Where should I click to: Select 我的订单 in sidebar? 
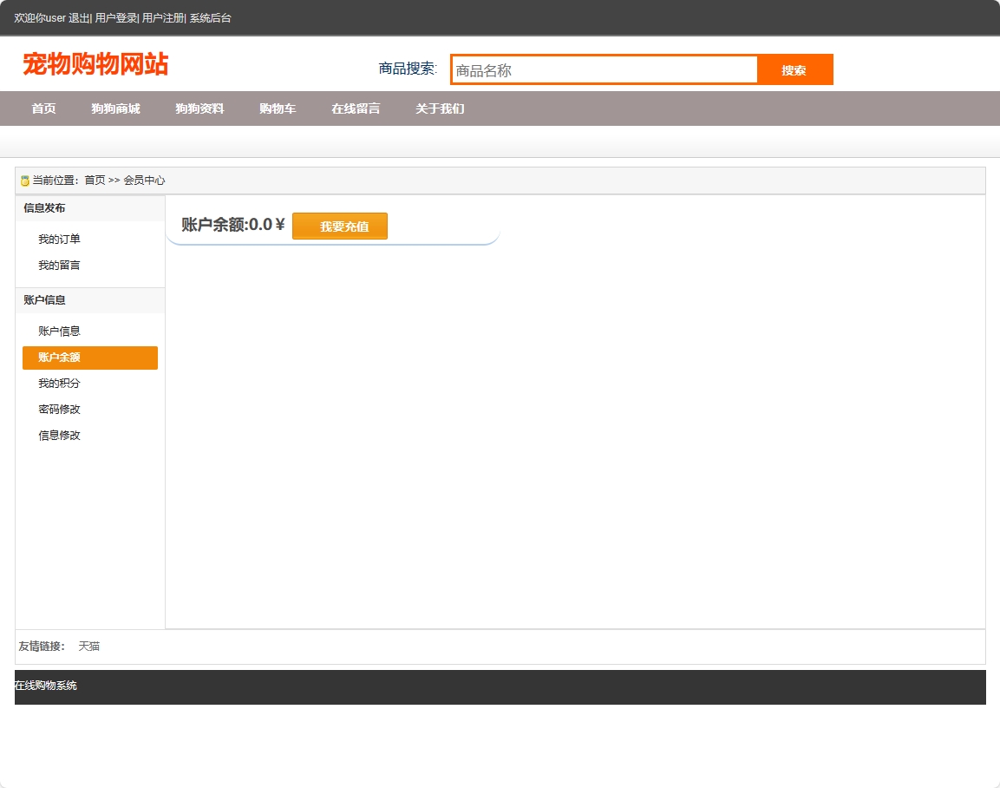59,240
